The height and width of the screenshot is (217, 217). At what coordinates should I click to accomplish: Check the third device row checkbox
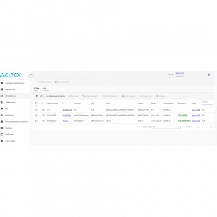36,121
